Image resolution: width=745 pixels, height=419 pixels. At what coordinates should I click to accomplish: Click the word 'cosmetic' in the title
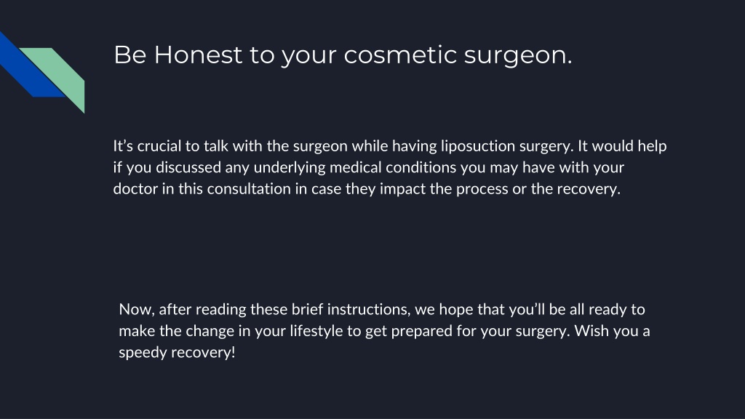400,55
